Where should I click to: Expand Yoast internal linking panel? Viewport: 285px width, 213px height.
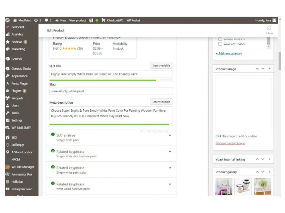point(270,159)
